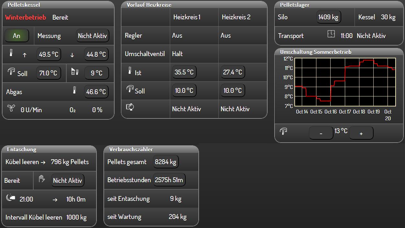Image resolution: width=405 pixels, height=228 pixels.
Task: Click the Pellets gesamt 8284 kg button
Action: (166, 162)
